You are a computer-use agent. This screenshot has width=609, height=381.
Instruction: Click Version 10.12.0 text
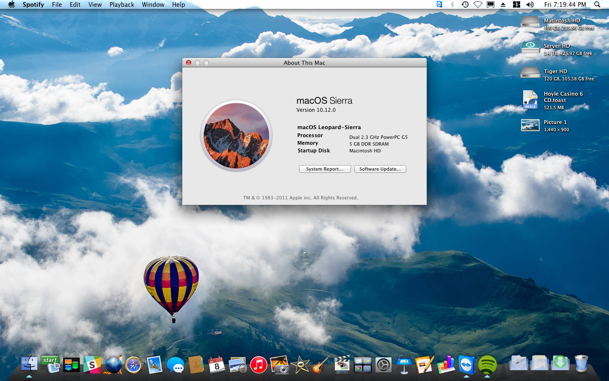[x=316, y=110]
